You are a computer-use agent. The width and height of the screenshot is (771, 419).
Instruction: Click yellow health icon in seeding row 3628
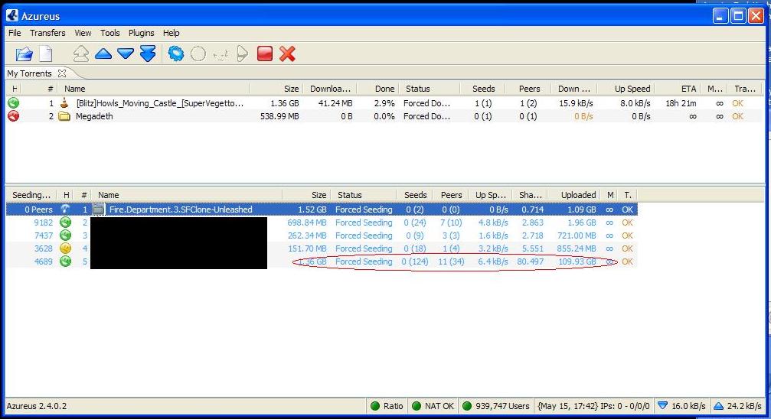[65, 248]
